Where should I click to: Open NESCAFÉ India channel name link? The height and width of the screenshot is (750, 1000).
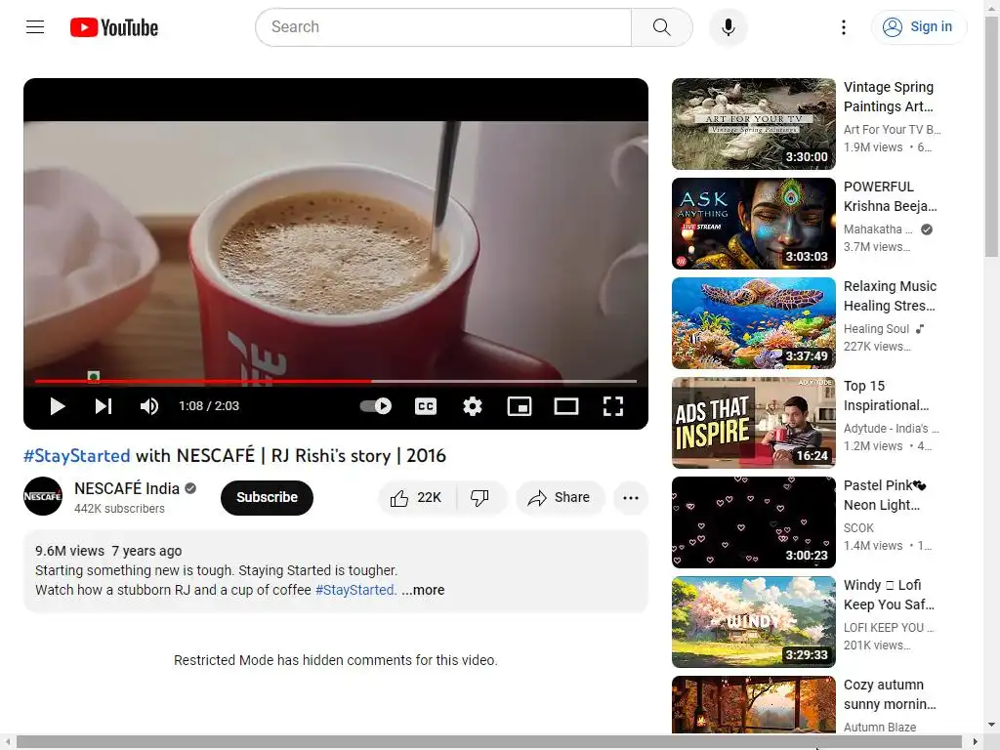click(x=127, y=488)
